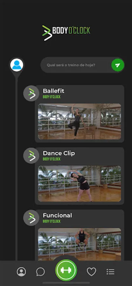
Task: Open the blue user avatar at timeline top
Action: point(17,65)
